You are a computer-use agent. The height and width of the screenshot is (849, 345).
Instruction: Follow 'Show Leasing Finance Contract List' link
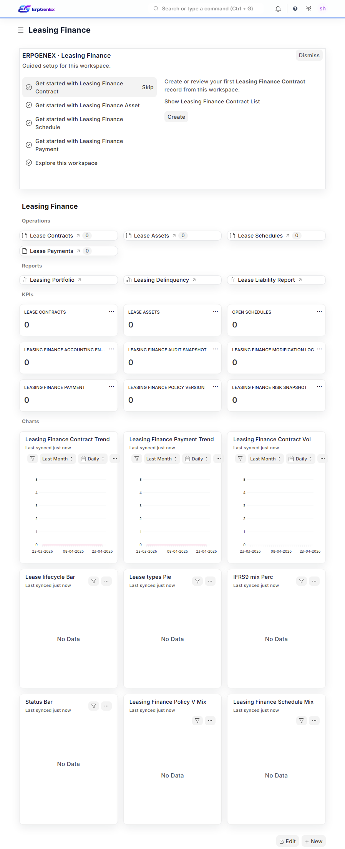tap(212, 101)
